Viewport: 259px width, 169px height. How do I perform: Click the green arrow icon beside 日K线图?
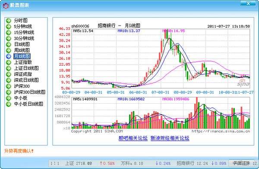point(9,45)
